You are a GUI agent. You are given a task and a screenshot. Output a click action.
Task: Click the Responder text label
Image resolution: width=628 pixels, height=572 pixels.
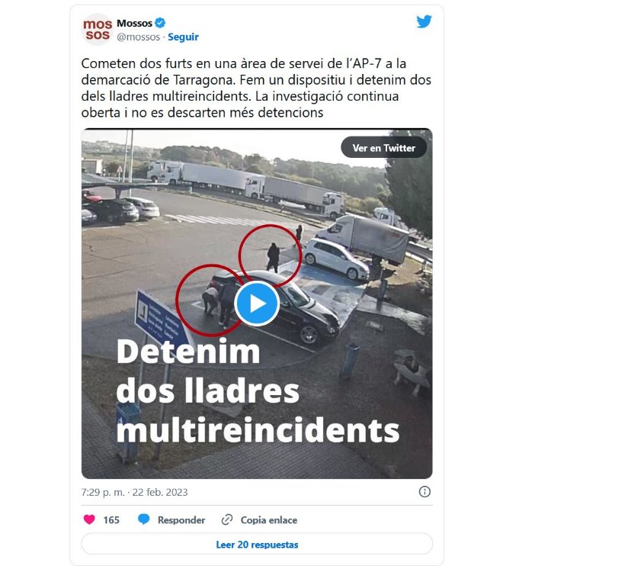[x=181, y=520]
